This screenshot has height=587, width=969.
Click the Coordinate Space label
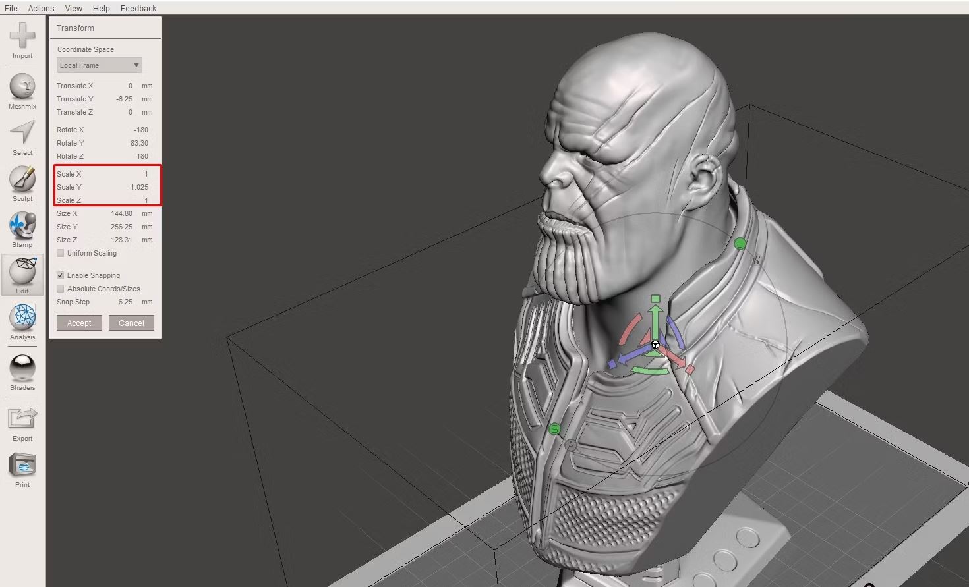[86, 49]
